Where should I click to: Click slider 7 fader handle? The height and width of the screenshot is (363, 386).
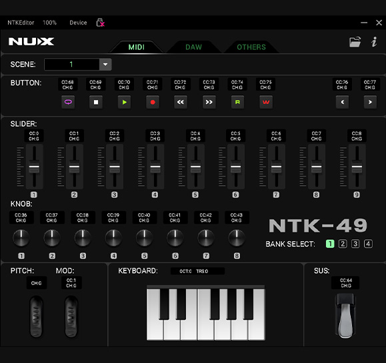point(276,167)
